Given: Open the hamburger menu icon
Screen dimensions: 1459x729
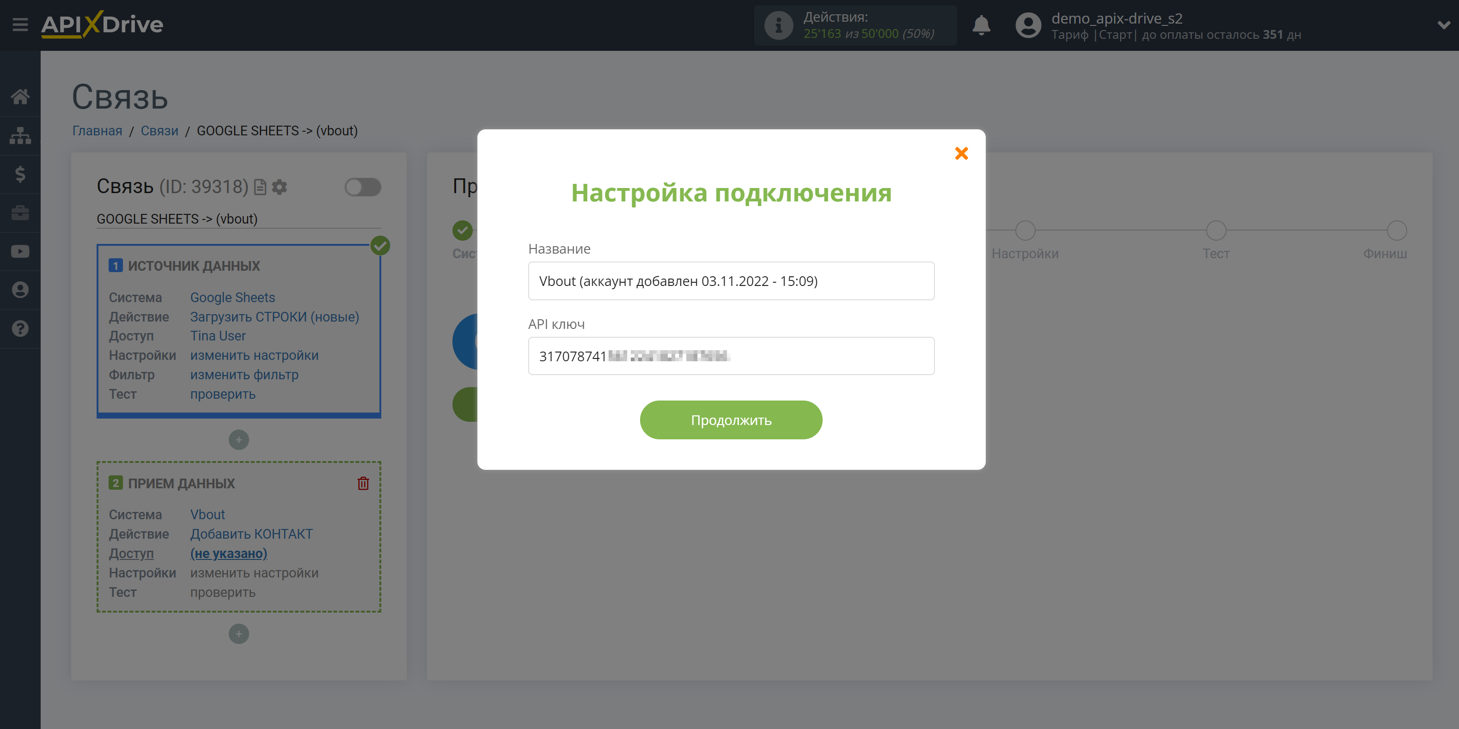Looking at the screenshot, I should click(x=20, y=25).
